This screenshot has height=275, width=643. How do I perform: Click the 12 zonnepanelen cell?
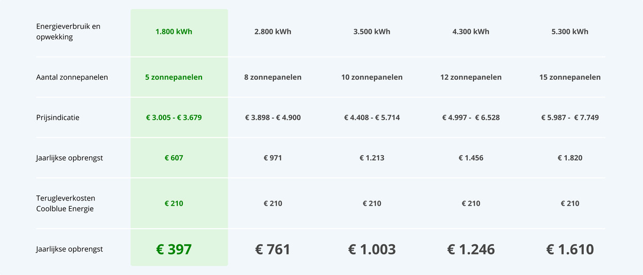click(x=470, y=77)
